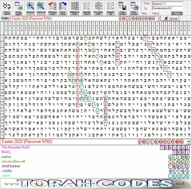Click the green boxed letter in matrix row 7
Screen dimensions: 191x189
click(x=70, y=74)
